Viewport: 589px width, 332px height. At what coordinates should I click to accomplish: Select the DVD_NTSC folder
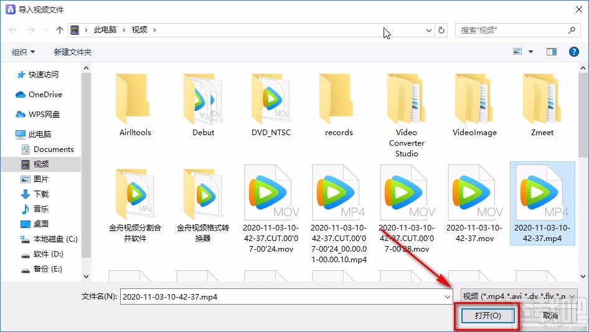pos(271,105)
